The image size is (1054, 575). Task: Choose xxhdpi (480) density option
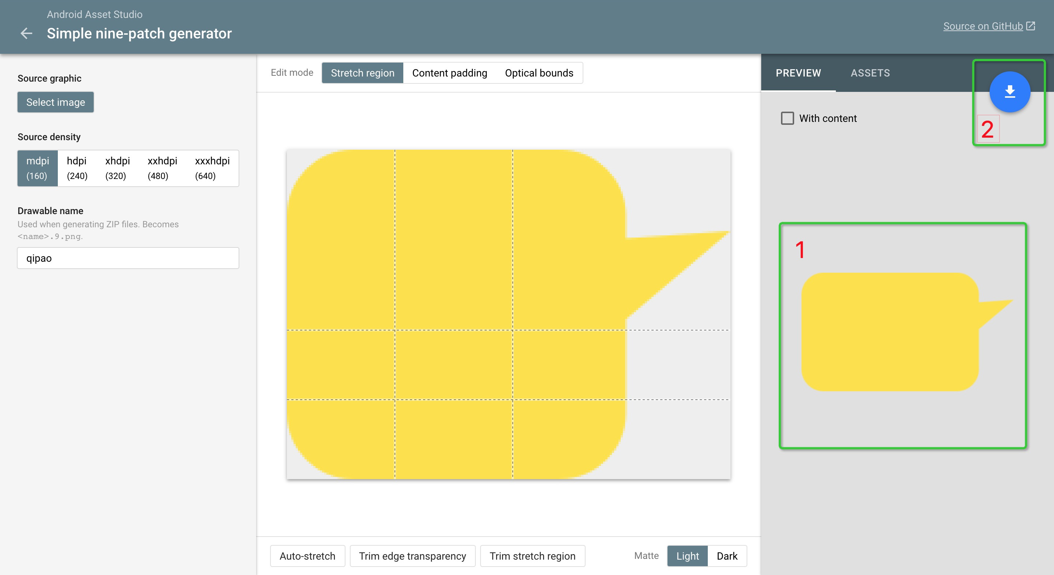(x=162, y=168)
